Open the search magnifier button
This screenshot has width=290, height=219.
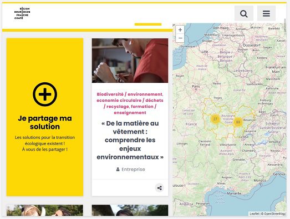click(x=244, y=13)
